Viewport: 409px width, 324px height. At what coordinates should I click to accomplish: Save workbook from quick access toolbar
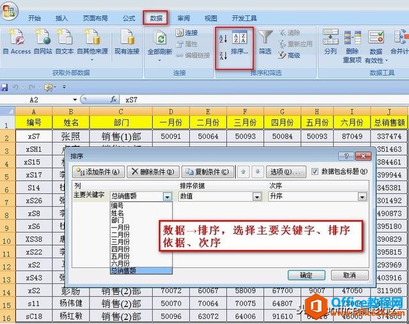[4, 87]
